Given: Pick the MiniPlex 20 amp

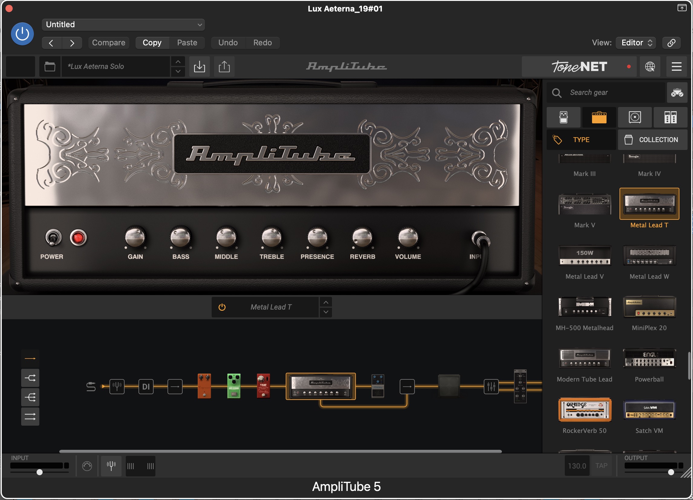Looking at the screenshot, I should click(x=649, y=307).
